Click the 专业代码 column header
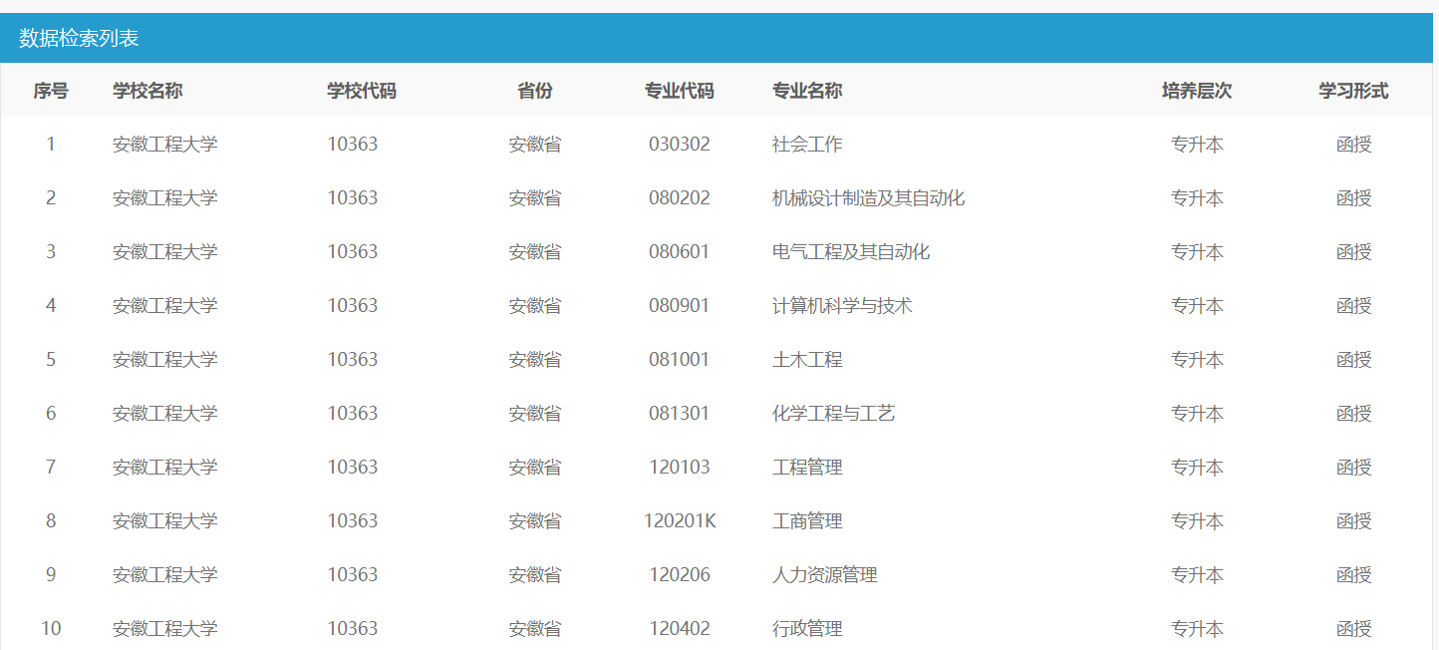Image resolution: width=1439 pixels, height=650 pixels. tap(680, 91)
